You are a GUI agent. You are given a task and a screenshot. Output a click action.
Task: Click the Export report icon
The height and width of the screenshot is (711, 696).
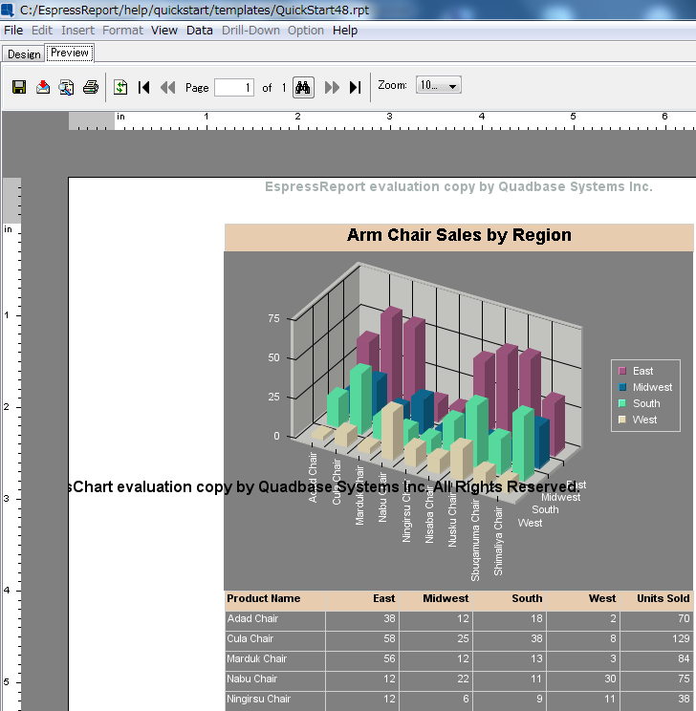point(43,87)
